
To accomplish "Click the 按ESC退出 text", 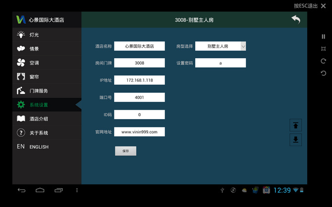I will [x=306, y=6].
